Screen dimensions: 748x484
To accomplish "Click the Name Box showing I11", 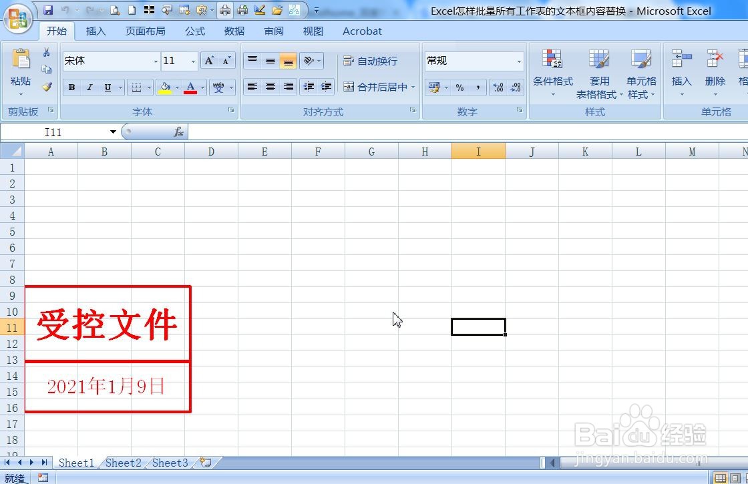I will click(53, 132).
